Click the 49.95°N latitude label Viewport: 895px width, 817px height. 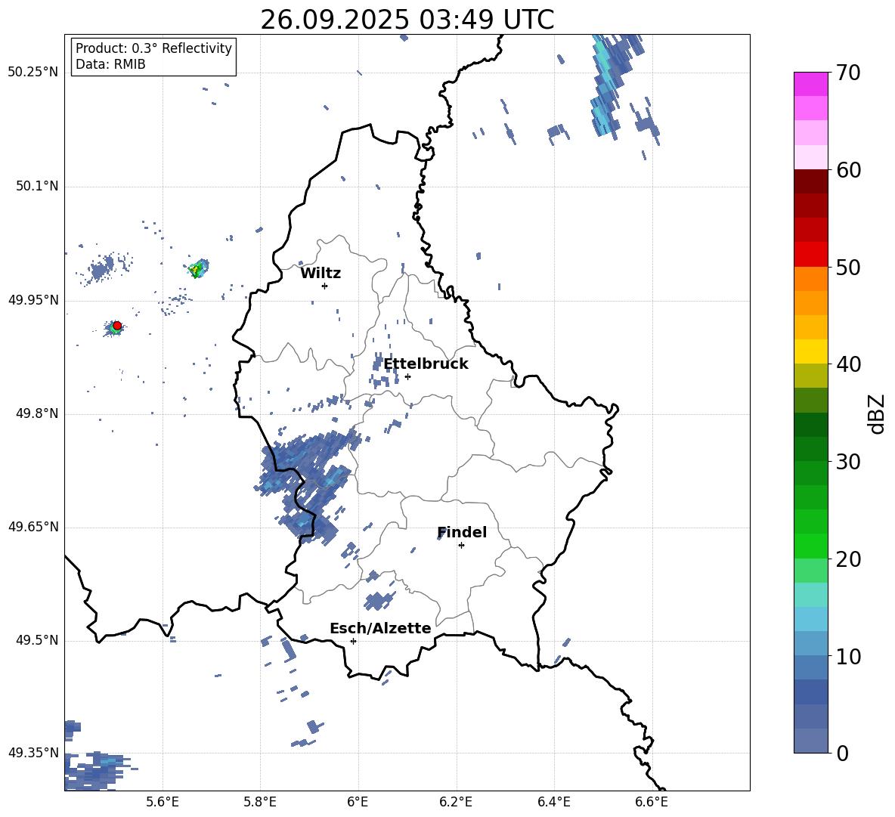tap(33, 300)
